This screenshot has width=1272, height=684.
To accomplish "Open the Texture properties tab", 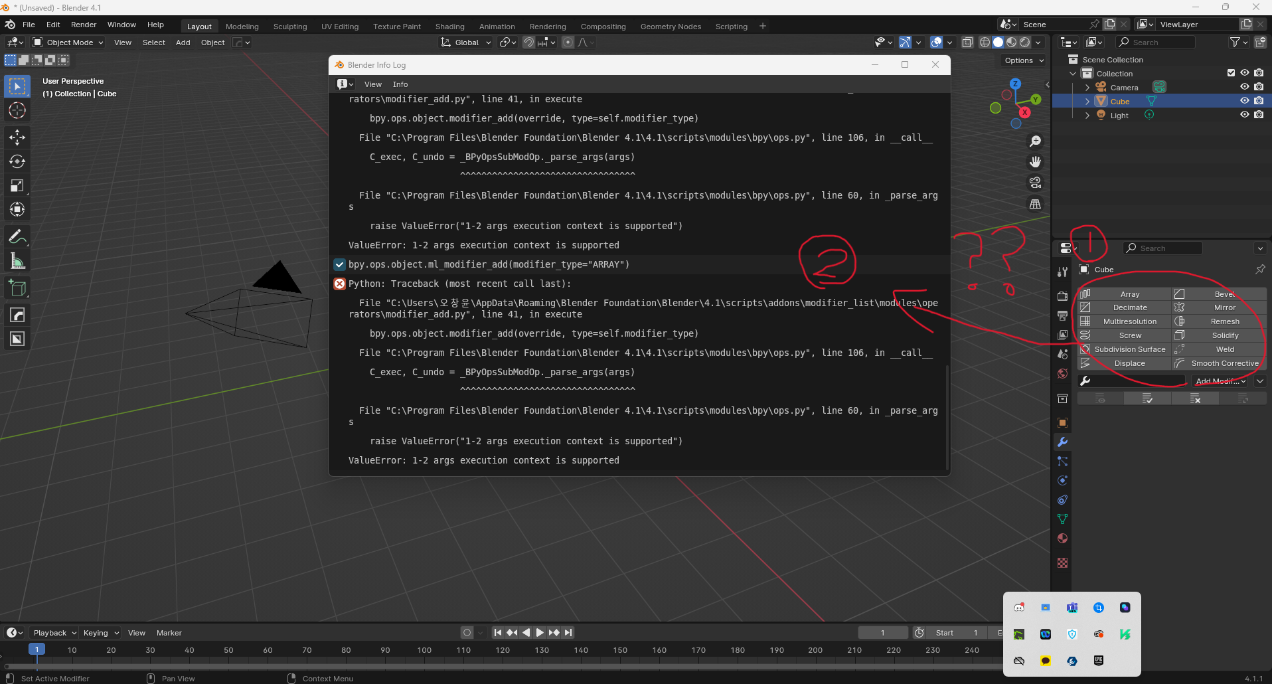I will pos(1062,562).
